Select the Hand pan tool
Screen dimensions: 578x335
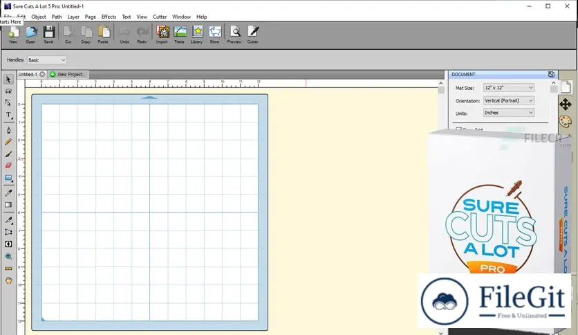8,281
